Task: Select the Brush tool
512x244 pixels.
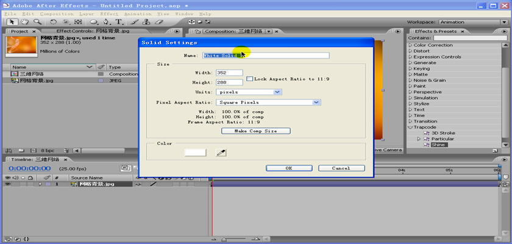Action: tap(134, 22)
